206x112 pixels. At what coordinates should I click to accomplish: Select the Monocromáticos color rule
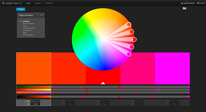point(29,23)
